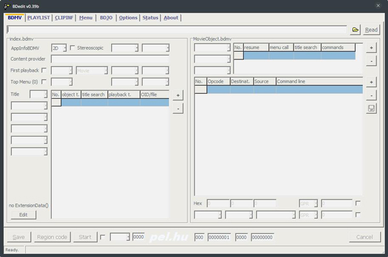Image resolution: width=388 pixels, height=257 pixels.
Task: Click the Edit button under ExtensionData
Action: point(23,215)
